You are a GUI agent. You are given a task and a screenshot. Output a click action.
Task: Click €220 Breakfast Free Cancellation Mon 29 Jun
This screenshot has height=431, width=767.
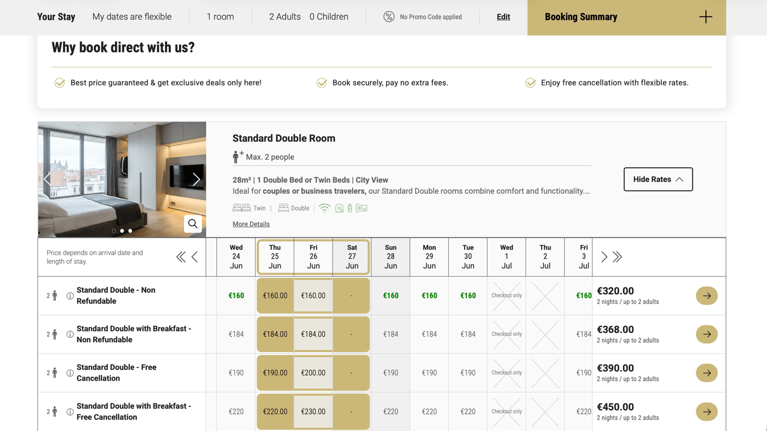tap(430, 412)
